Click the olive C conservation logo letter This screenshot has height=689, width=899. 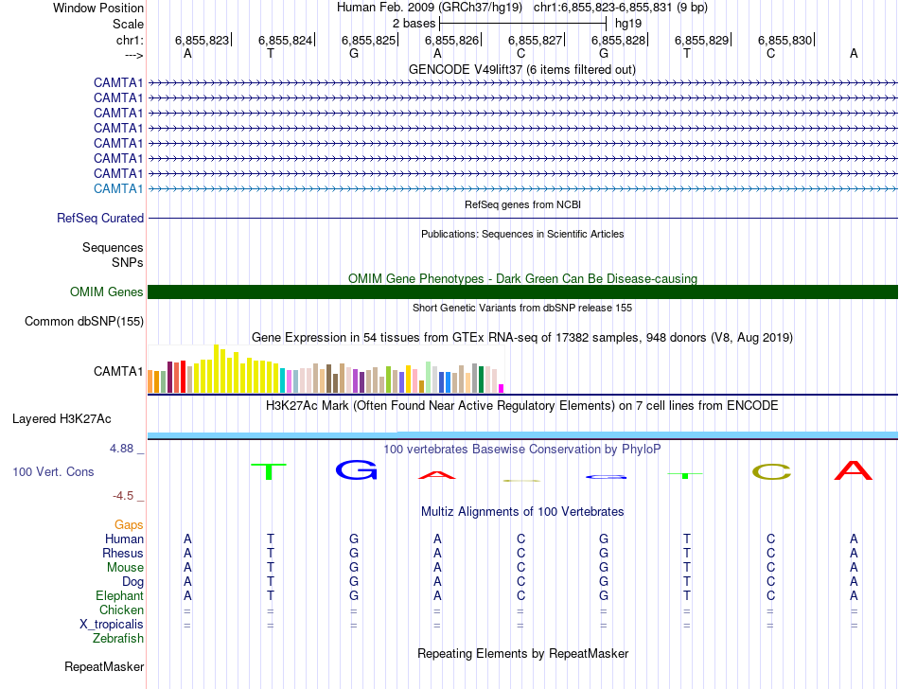770,471
